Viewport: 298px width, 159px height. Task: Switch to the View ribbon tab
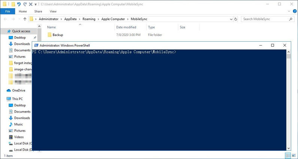pos(53,12)
